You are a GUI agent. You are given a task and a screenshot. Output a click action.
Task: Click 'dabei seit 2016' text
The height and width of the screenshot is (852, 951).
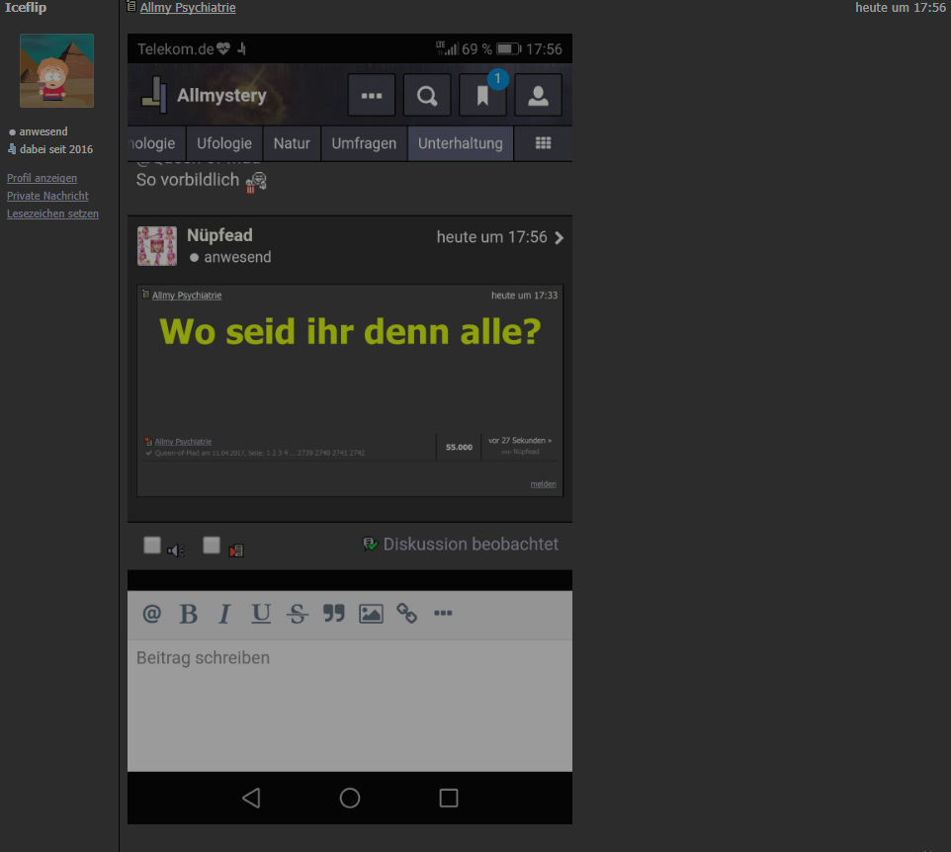[55, 149]
